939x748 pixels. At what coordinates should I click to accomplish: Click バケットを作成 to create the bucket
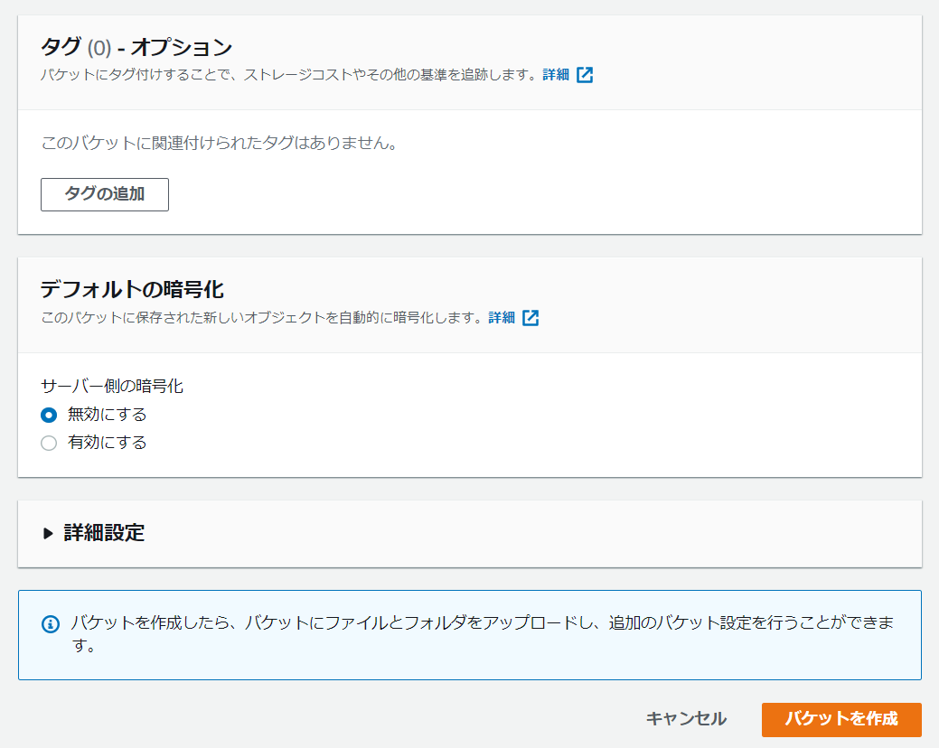click(841, 720)
